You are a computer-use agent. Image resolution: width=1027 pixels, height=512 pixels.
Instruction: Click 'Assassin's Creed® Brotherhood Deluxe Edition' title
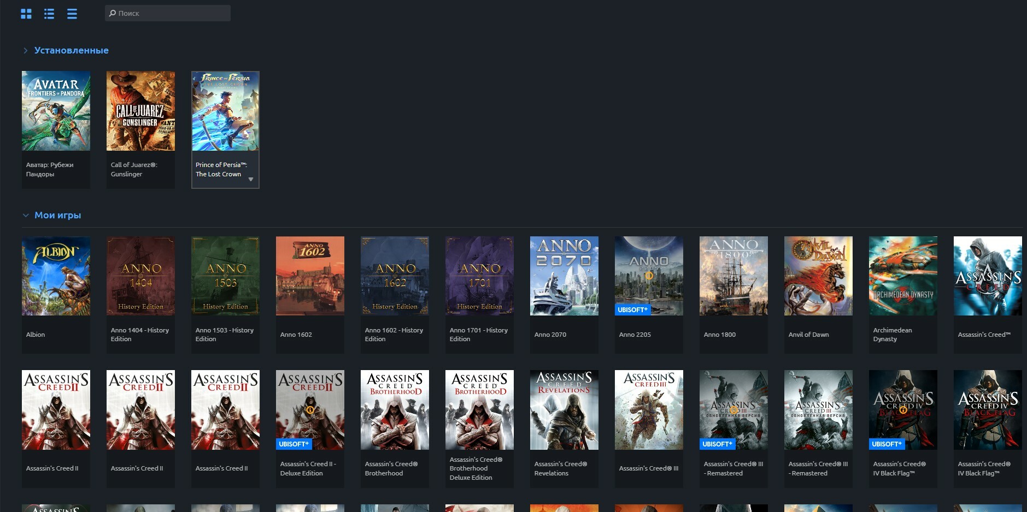coord(476,468)
